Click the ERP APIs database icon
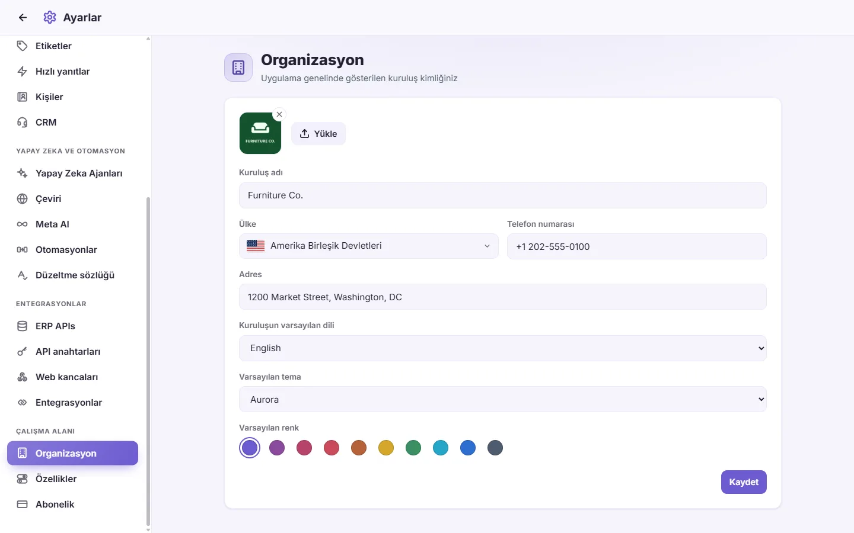Screen dimensions: 854x533 click(23, 326)
